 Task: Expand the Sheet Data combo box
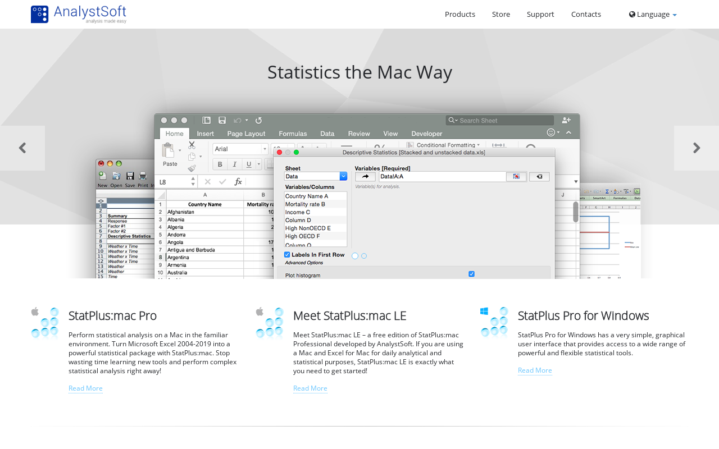343,176
